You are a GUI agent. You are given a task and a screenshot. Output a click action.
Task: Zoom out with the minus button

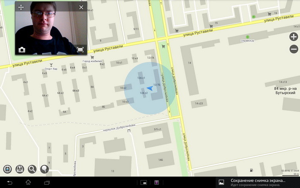click(294, 49)
